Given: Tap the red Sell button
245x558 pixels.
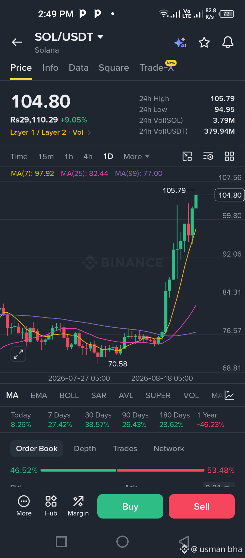Looking at the screenshot, I should coord(202,506).
